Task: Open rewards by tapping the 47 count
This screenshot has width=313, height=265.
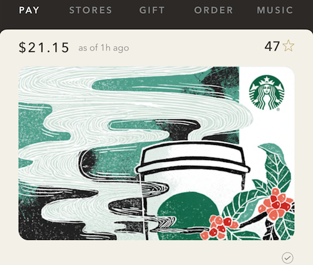Action: tap(272, 46)
